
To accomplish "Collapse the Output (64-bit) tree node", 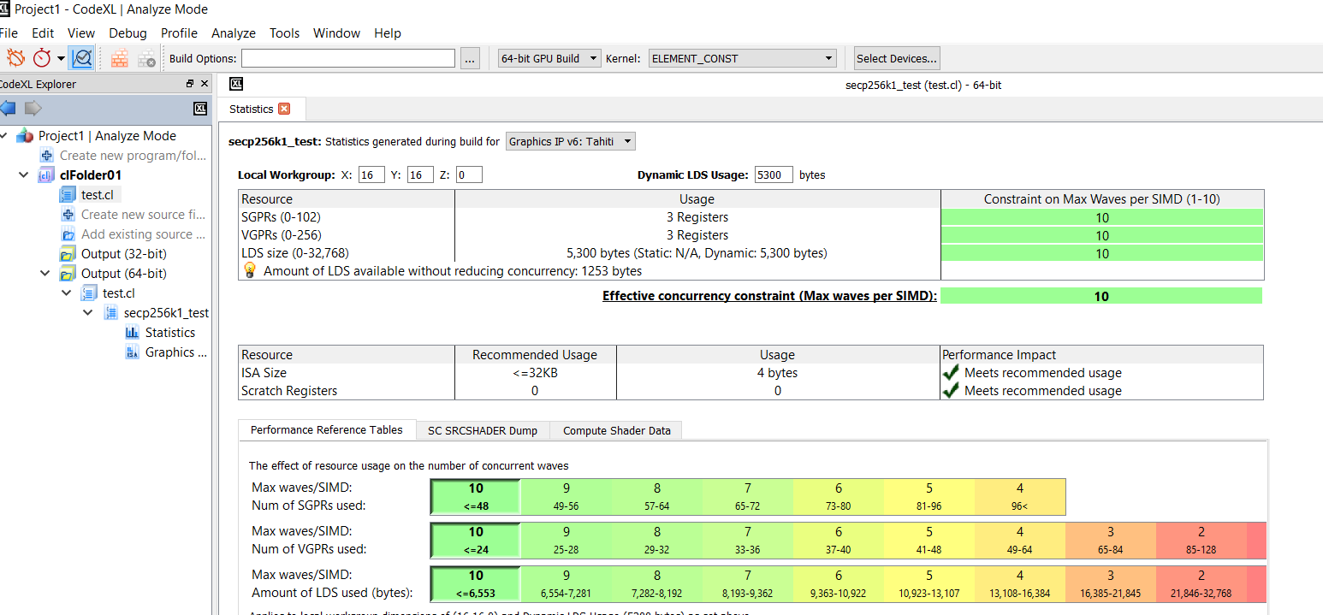I will click(x=46, y=274).
